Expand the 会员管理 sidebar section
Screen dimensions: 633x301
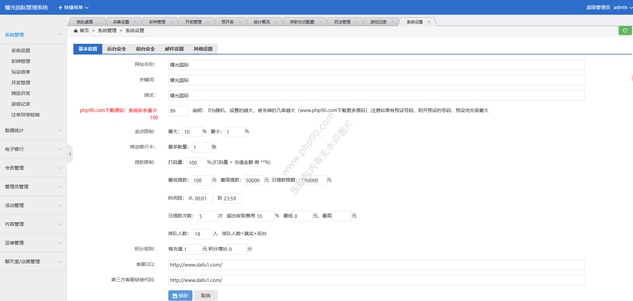[33, 168]
